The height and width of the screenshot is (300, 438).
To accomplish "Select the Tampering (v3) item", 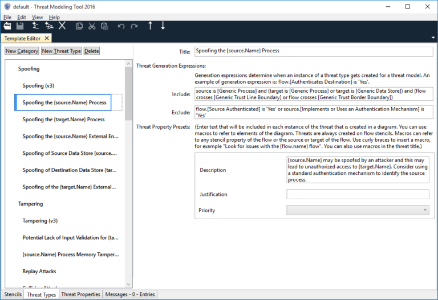I will [x=40, y=220].
